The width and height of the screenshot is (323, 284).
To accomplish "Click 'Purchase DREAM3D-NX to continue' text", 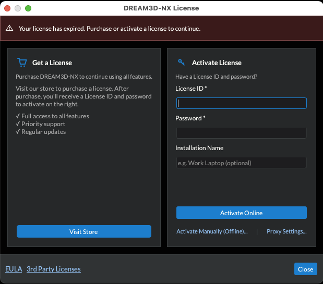I will [x=84, y=77].
